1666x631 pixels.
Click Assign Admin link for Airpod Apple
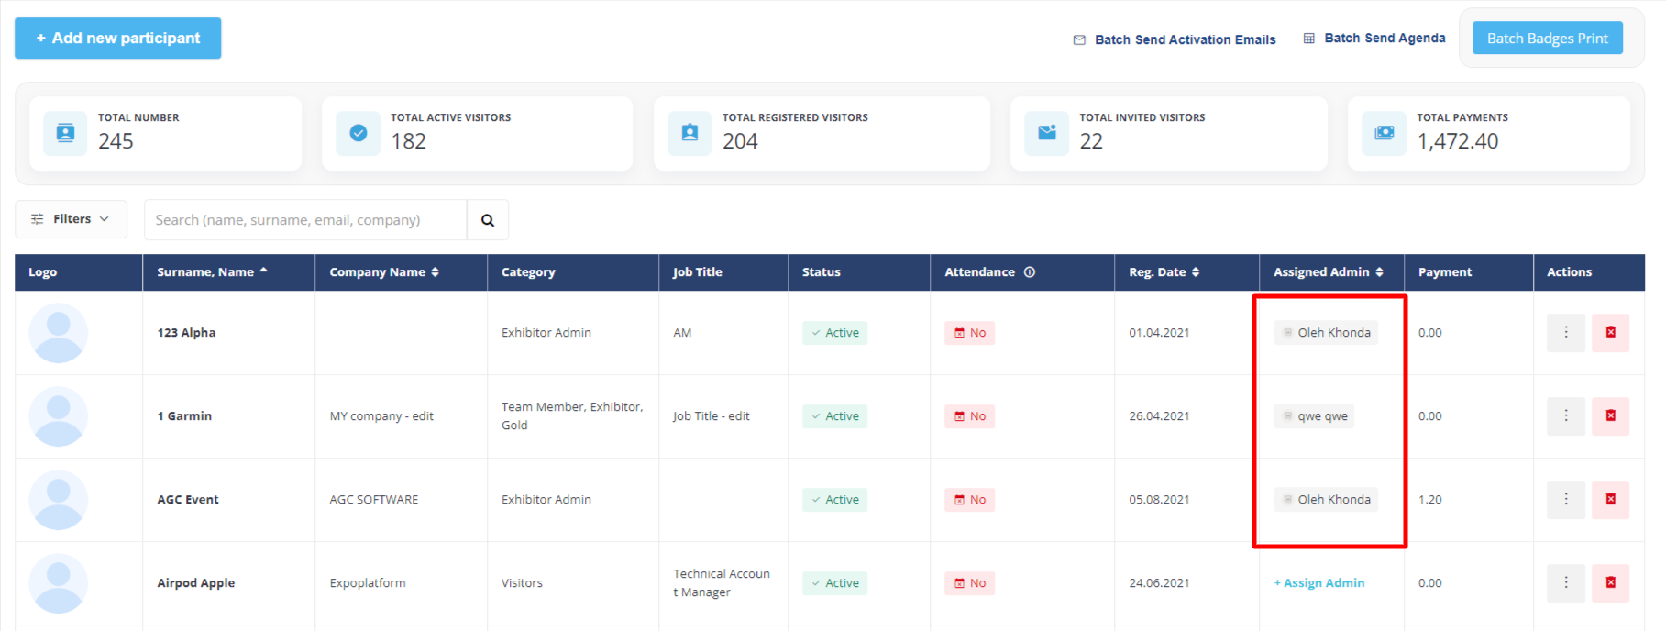(1319, 583)
